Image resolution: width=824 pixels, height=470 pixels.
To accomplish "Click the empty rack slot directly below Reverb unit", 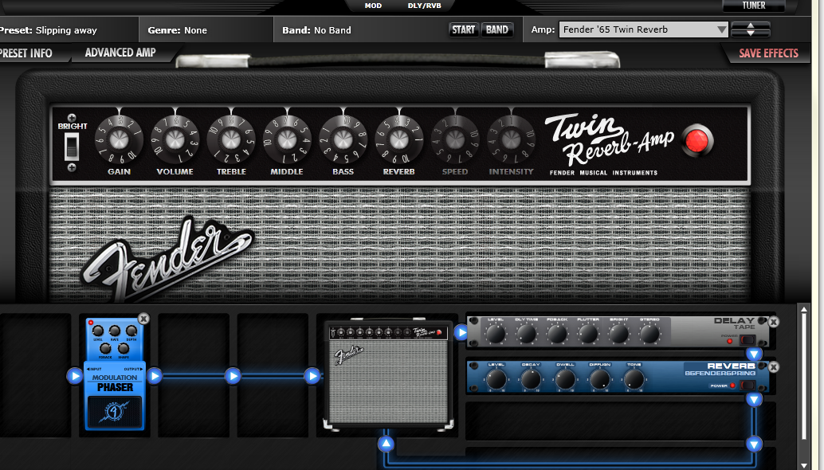I will pyautogui.click(x=620, y=421).
